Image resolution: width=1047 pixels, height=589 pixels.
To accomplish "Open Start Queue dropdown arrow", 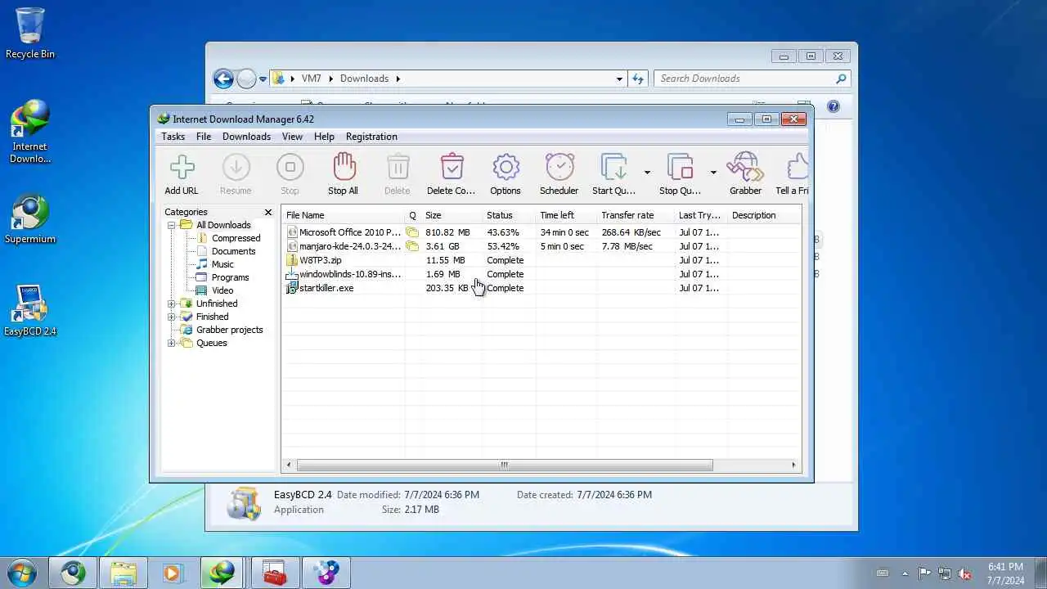I will tap(647, 173).
